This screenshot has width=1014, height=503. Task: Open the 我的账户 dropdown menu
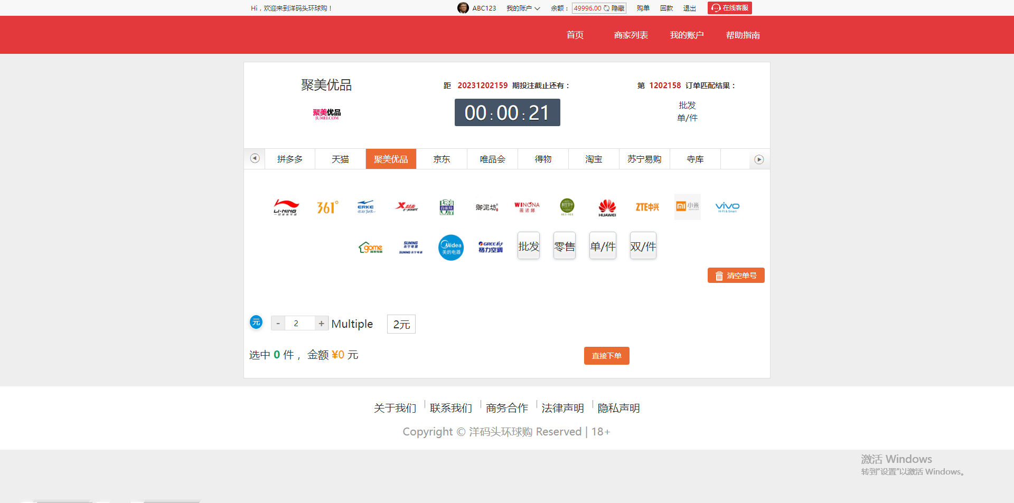pyautogui.click(x=522, y=8)
